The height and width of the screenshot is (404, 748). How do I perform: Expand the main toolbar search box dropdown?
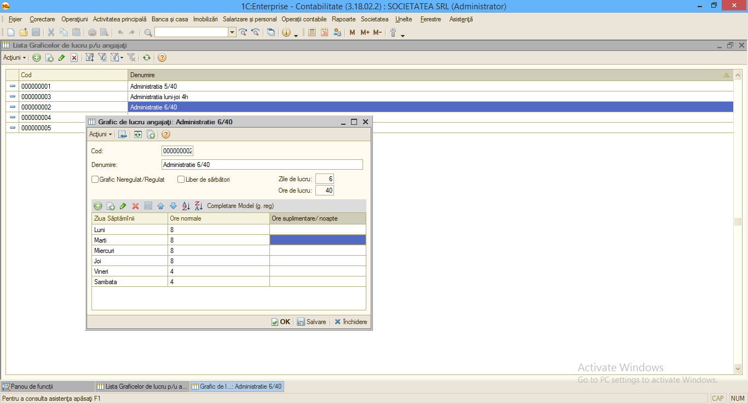tap(232, 32)
